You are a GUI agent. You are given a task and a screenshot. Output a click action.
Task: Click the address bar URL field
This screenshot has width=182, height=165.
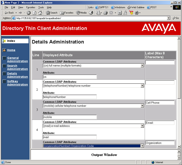tap(89, 18)
